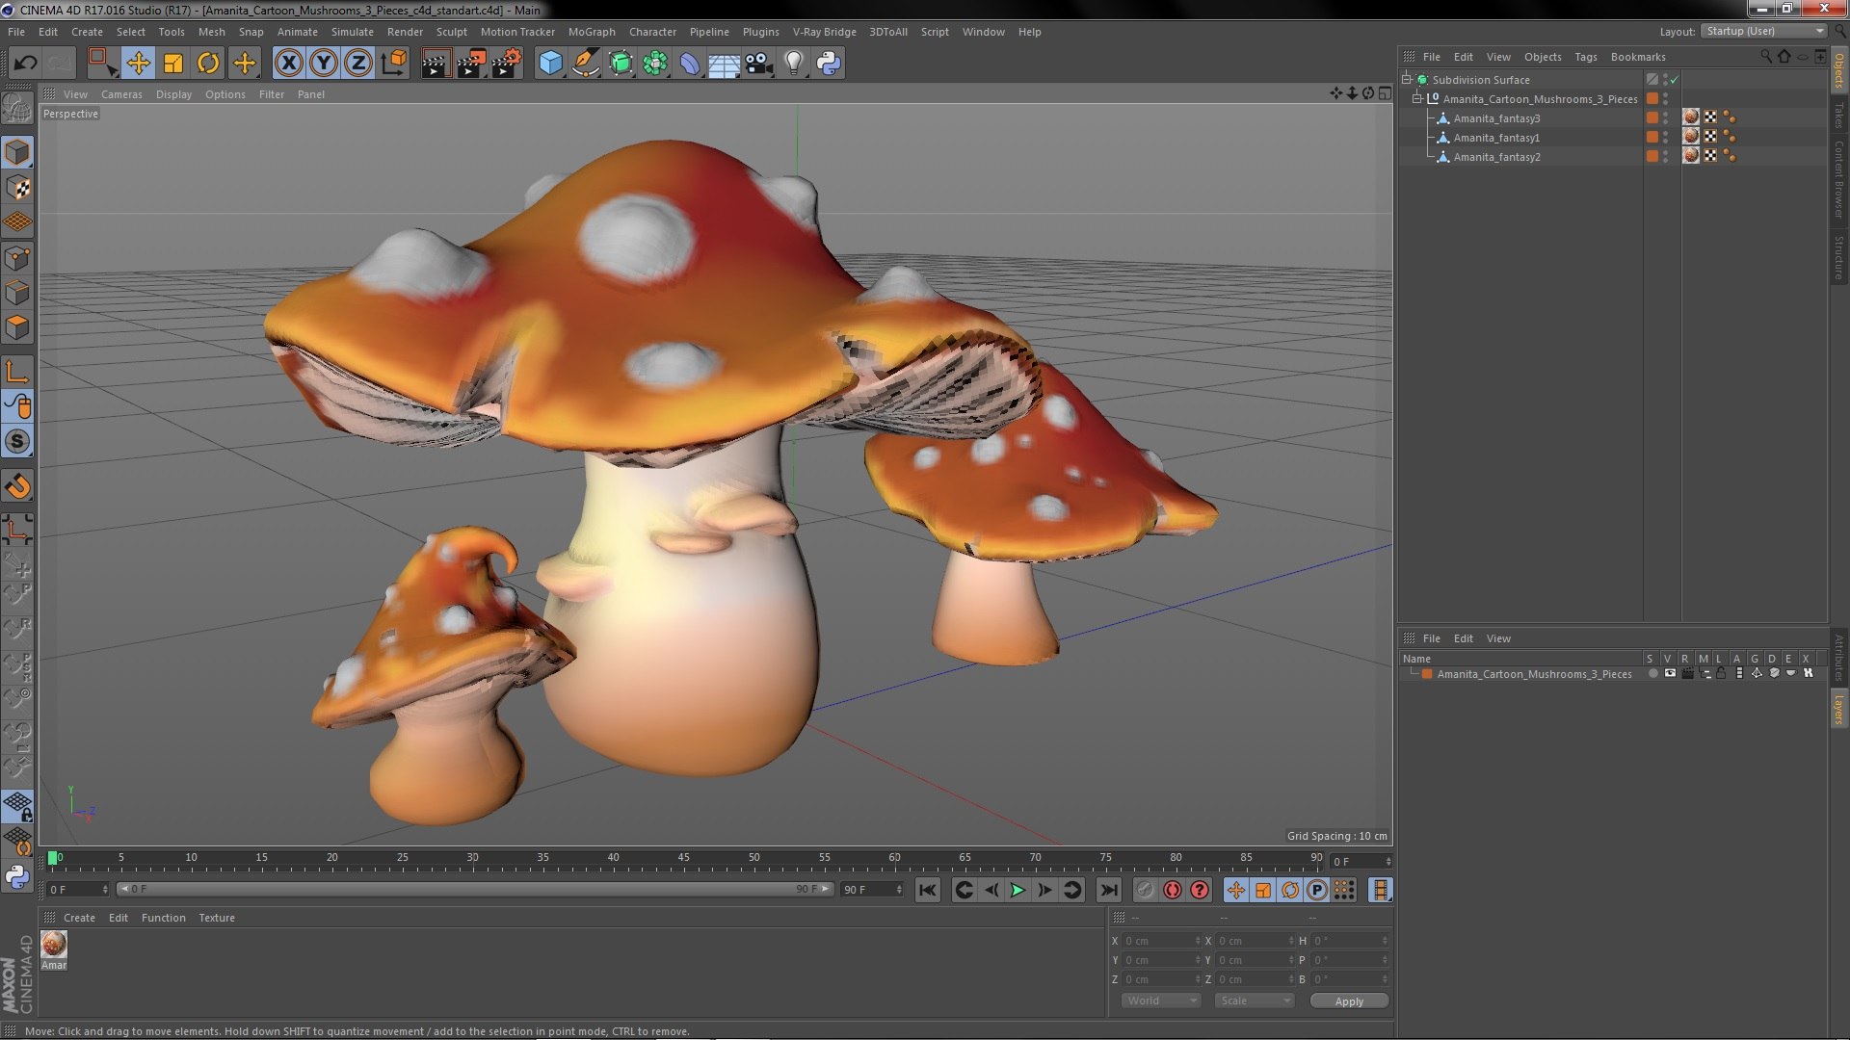Open the V-Ray Bridge menu
This screenshot has height=1040, width=1850.
(x=824, y=32)
